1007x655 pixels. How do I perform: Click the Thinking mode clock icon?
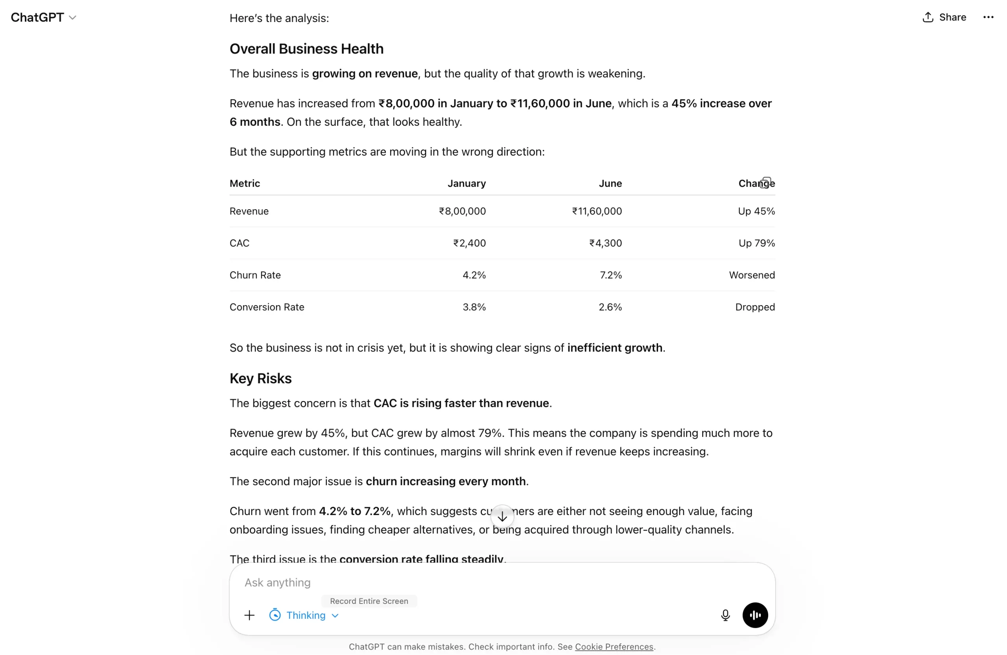point(275,615)
